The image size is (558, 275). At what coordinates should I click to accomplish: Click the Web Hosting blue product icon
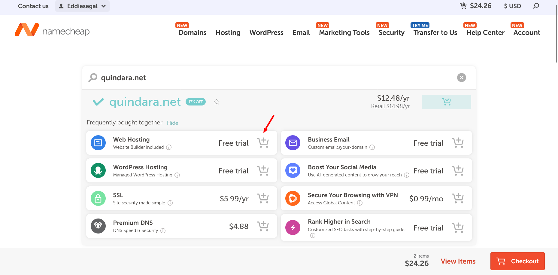click(98, 143)
